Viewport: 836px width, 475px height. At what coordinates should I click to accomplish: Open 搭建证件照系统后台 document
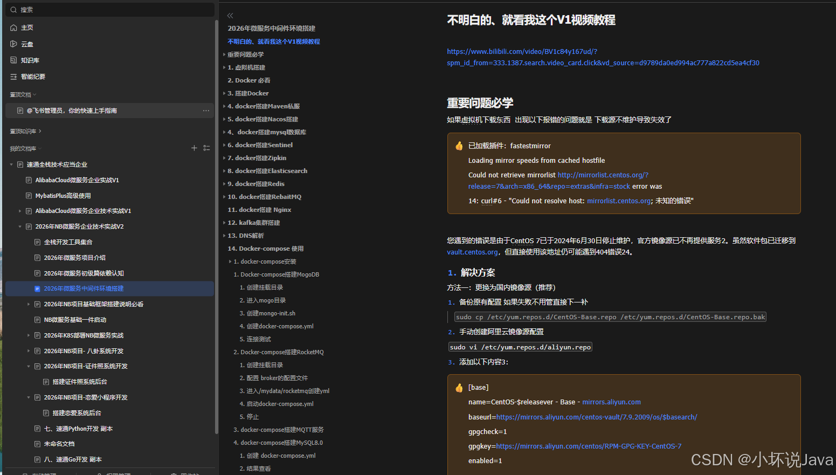tap(80, 382)
